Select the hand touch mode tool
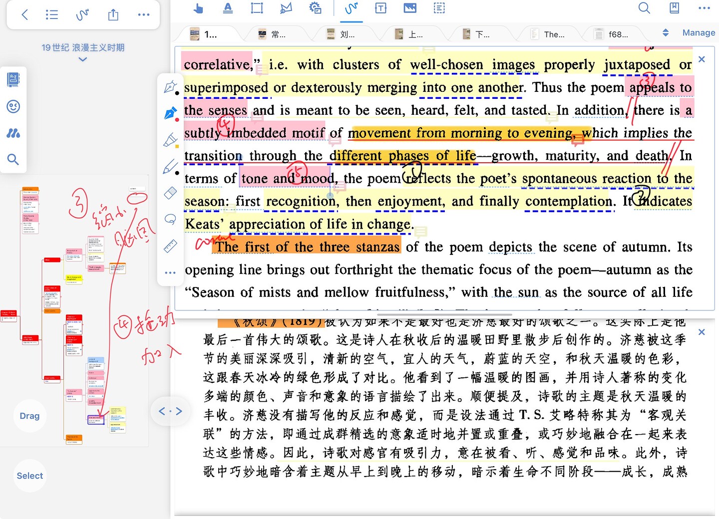Image resolution: width=719 pixels, height=519 pixels. [198, 8]
